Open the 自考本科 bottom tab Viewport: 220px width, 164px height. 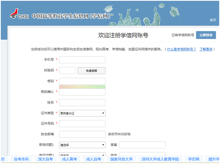21,159
